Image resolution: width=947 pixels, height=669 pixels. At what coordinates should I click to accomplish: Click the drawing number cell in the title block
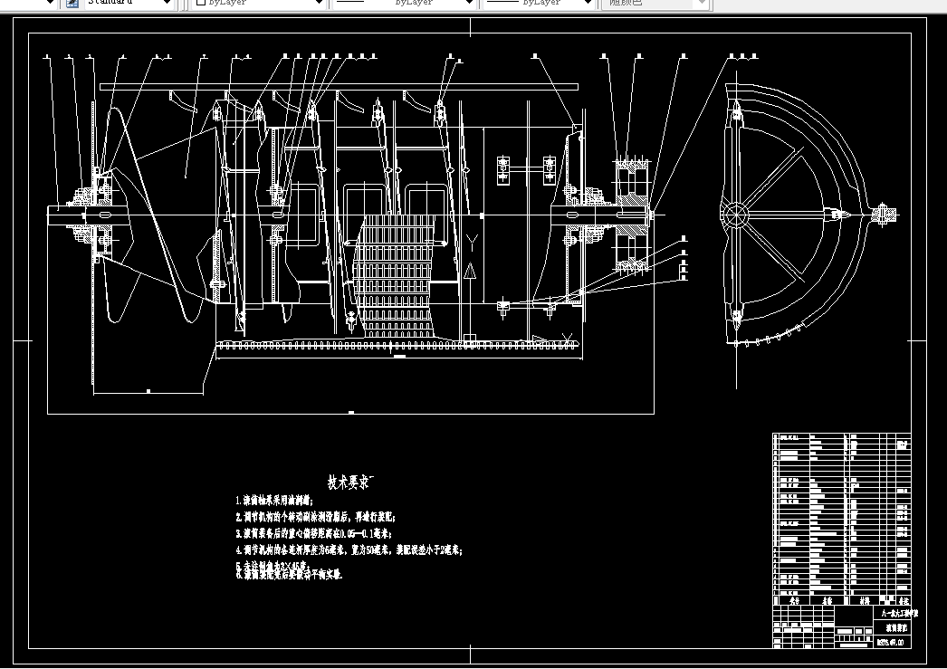(892, 643)
